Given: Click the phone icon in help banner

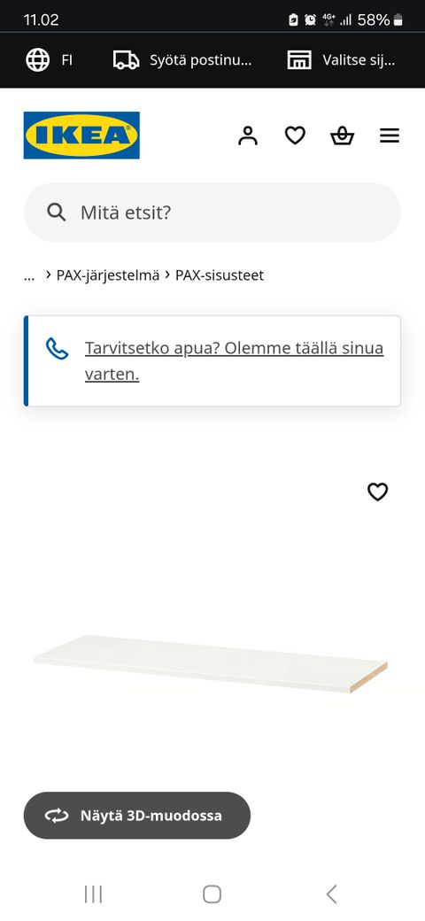Looking at the screenshot, I should coord(57,348).
